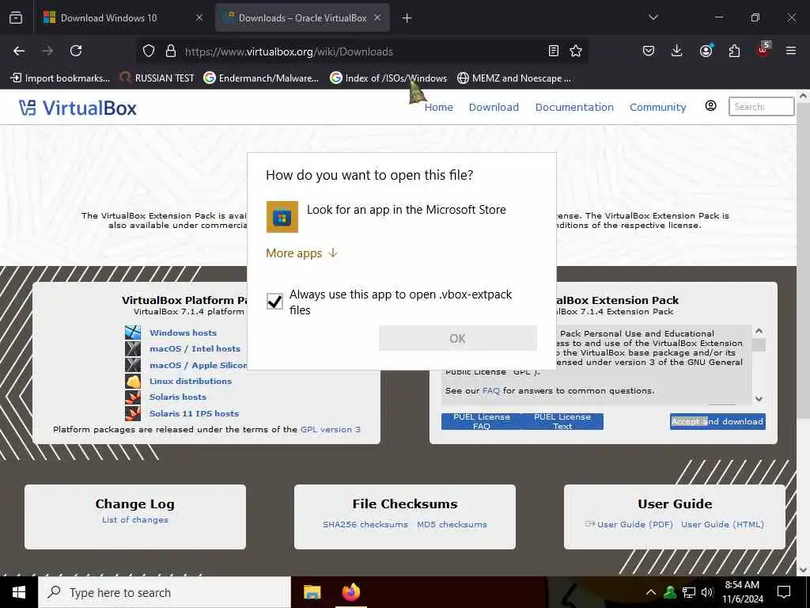
Task: Open the Firefox hamburger menu
Action: pyautogui.click(x=791, y=51)
